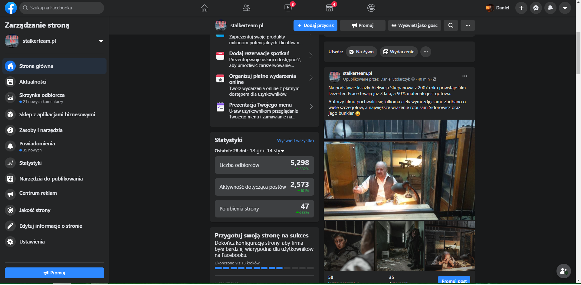Open more create options ellipsis
This screenshot has height=285, width=581.
(426, 52)
